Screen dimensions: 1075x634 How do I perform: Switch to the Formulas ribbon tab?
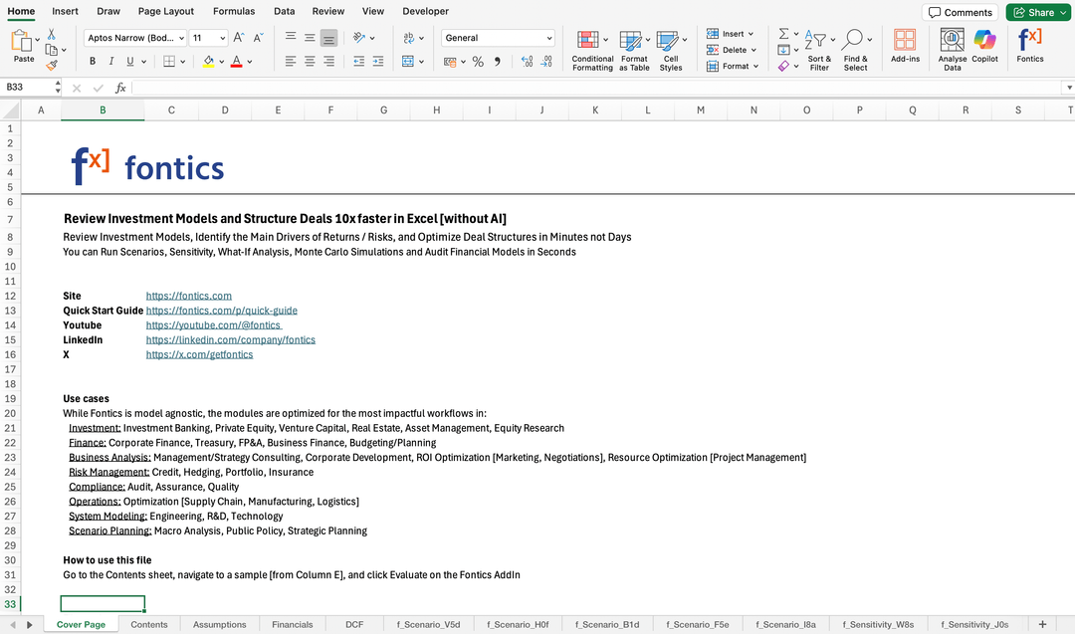(233, 11)
